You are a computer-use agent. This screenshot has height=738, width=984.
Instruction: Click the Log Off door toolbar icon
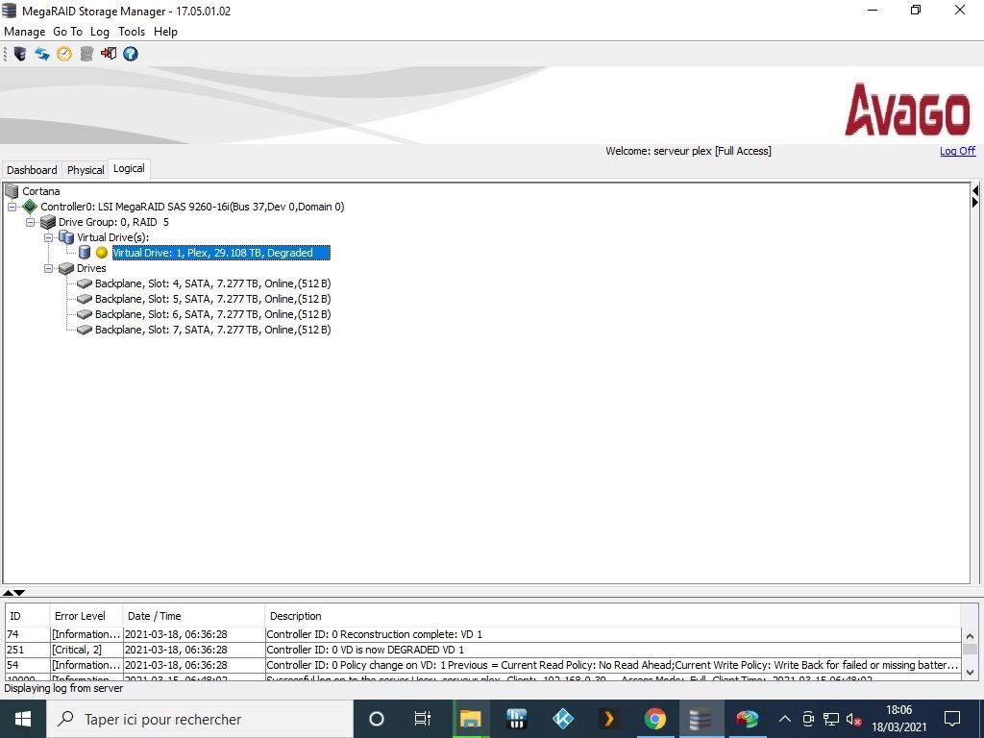coord(109,54)
